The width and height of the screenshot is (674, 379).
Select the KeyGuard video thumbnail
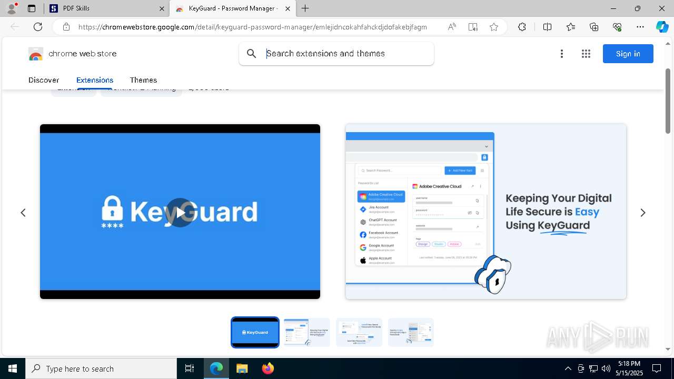(x=255, y=332)
